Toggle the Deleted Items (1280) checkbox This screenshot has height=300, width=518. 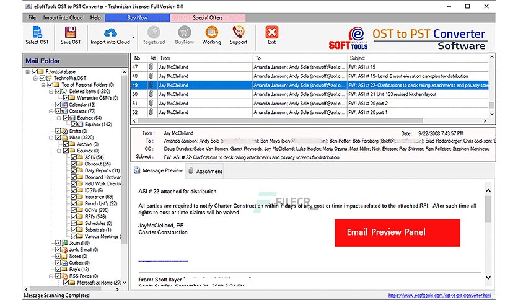58,91
